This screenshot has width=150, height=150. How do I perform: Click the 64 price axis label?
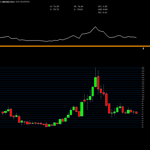pyautogui.click(x=142, y=116)
